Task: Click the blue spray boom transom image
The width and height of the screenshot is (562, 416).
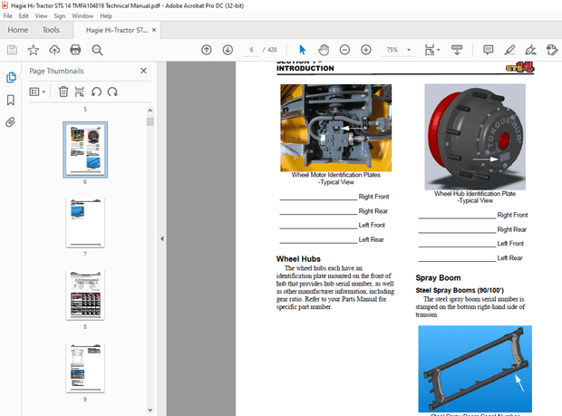Action: point(475,369)
